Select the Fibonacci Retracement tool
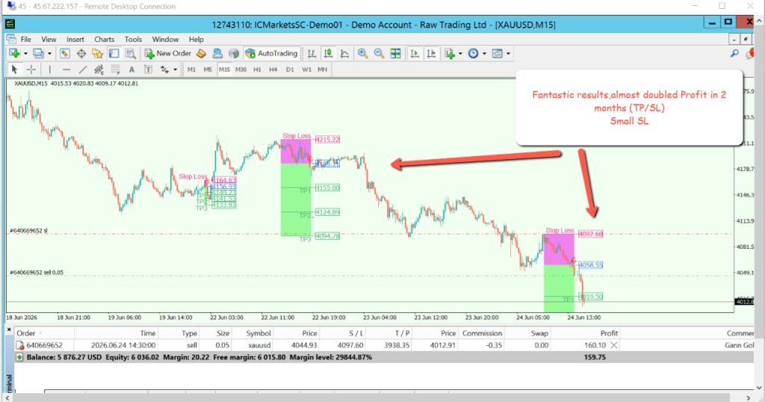 tap(115, 69)
